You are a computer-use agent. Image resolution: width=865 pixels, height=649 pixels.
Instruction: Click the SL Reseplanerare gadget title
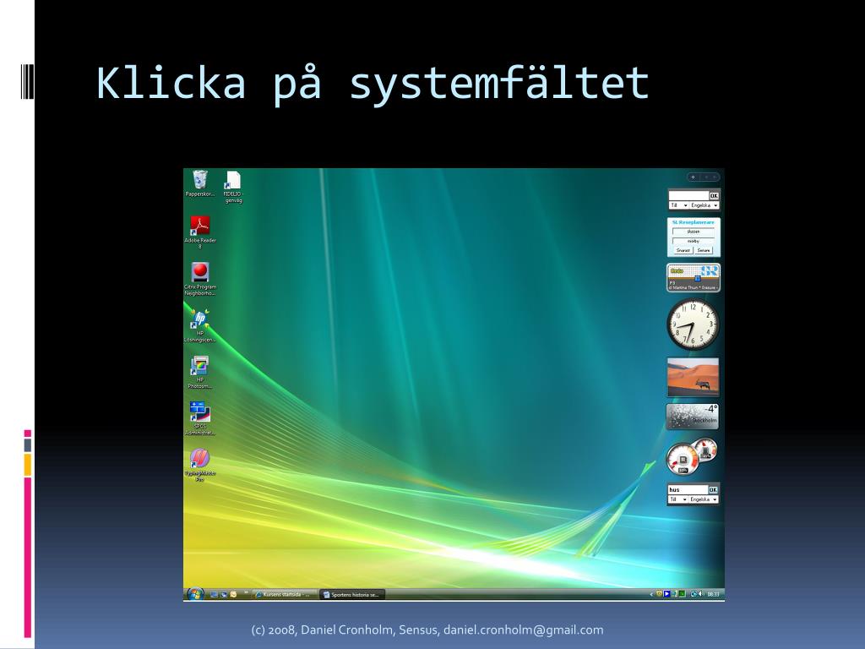coord(694,222)
